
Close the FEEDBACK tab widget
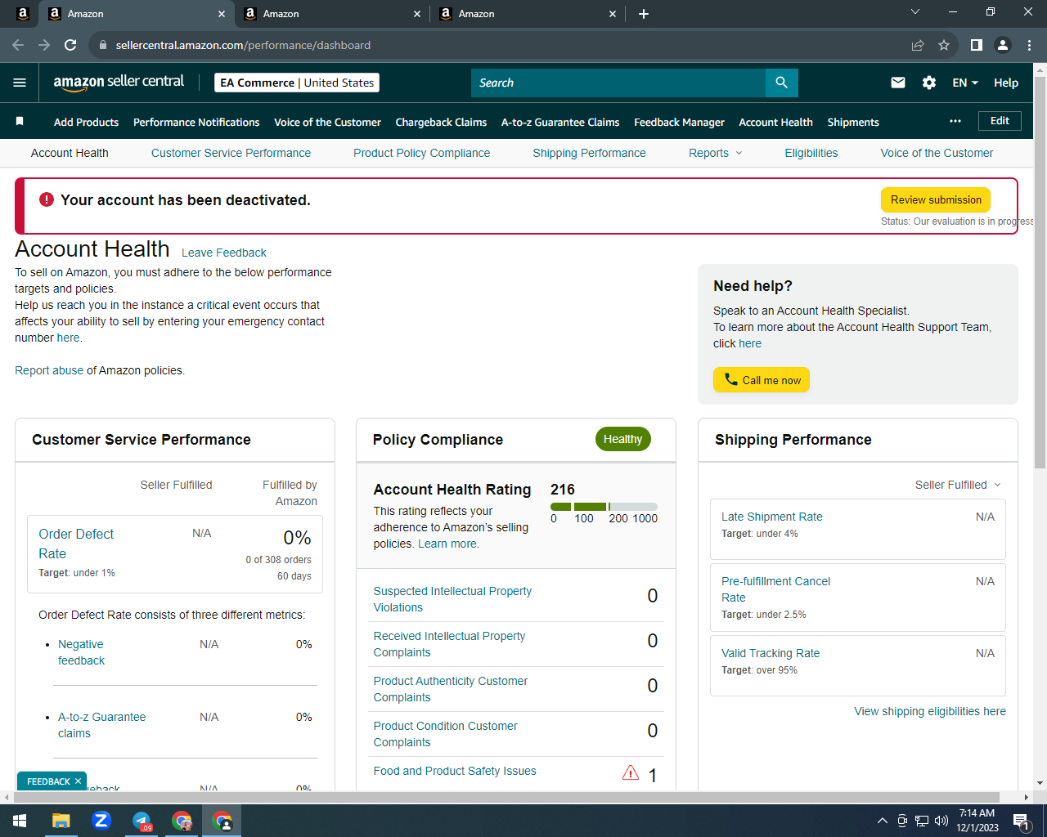pos(78,781)
